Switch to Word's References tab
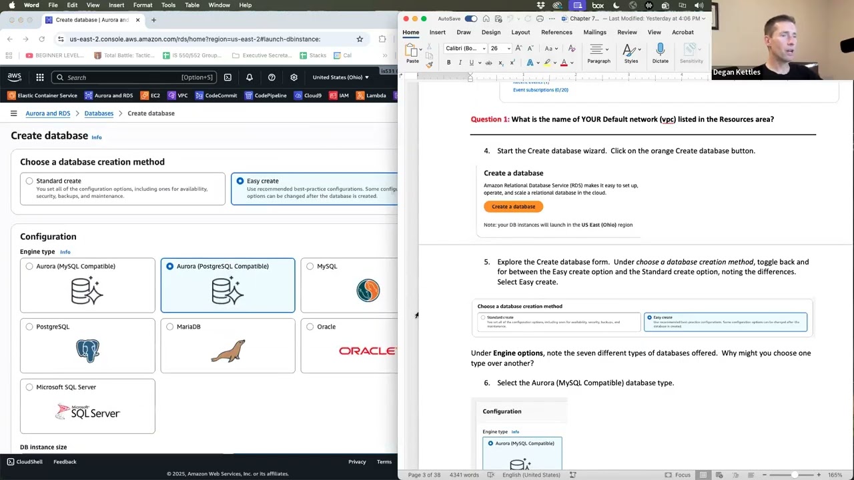 pyautogui.click(x=556, y=32)
